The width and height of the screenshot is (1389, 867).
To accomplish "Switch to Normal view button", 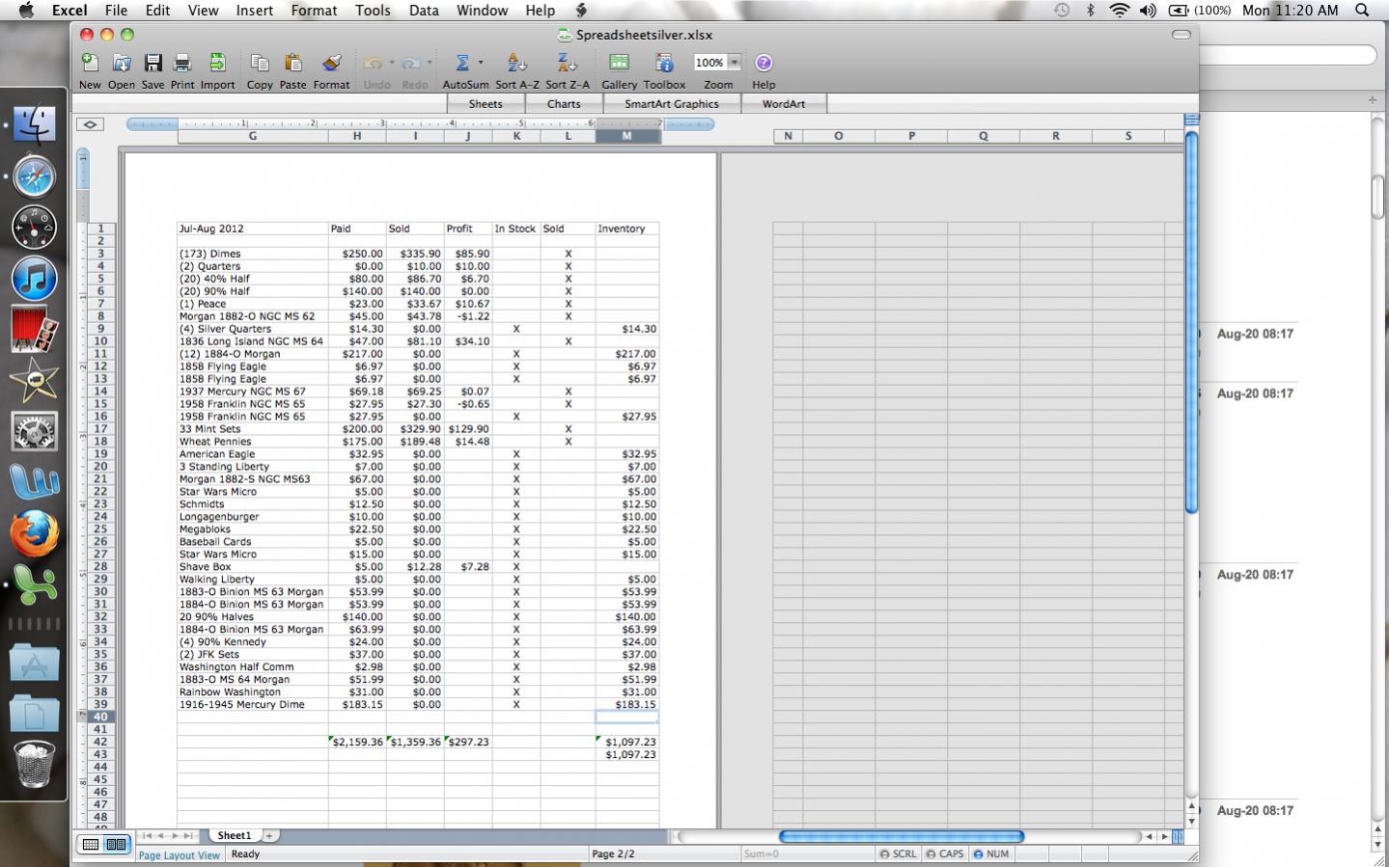I will pos(91,845).
